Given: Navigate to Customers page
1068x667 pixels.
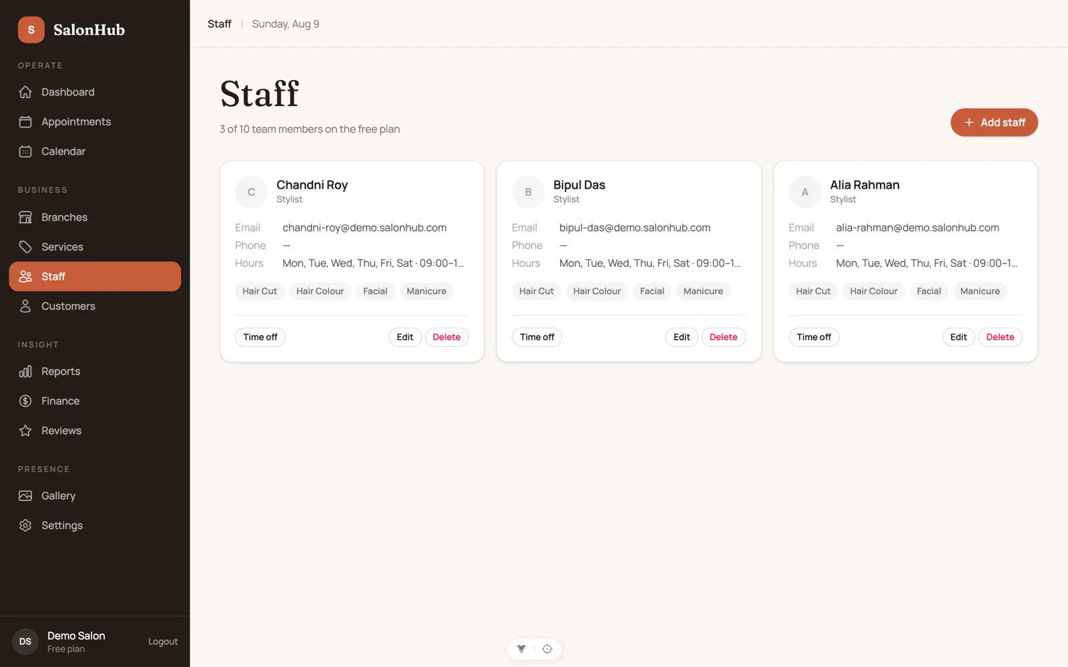Looking at the screenshot, I should 95,306.
